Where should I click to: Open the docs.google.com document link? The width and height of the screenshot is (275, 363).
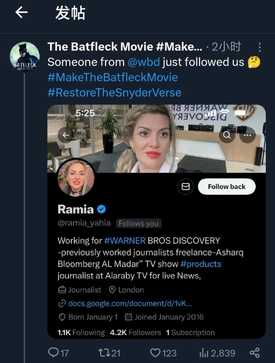click(x=130, y=303)
